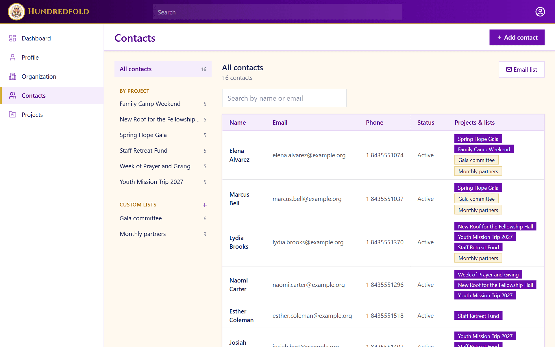Click Naomi Carter's Week of Prayer and Giving tag

488,274
